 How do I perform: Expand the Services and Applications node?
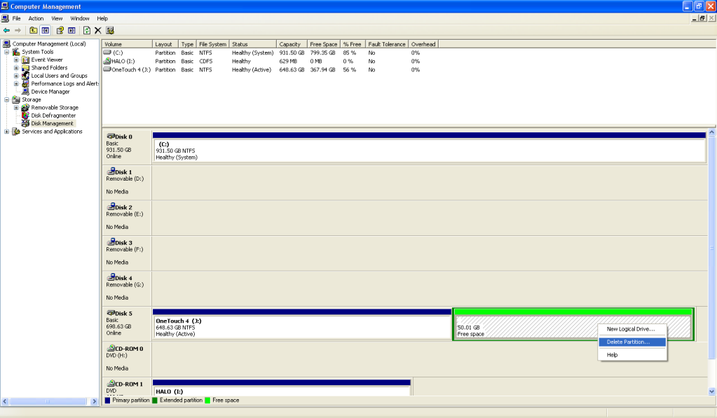[x=7, y=132]
